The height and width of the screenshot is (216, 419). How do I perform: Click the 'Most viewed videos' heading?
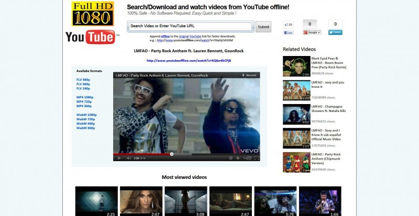(x=184, y=177)
